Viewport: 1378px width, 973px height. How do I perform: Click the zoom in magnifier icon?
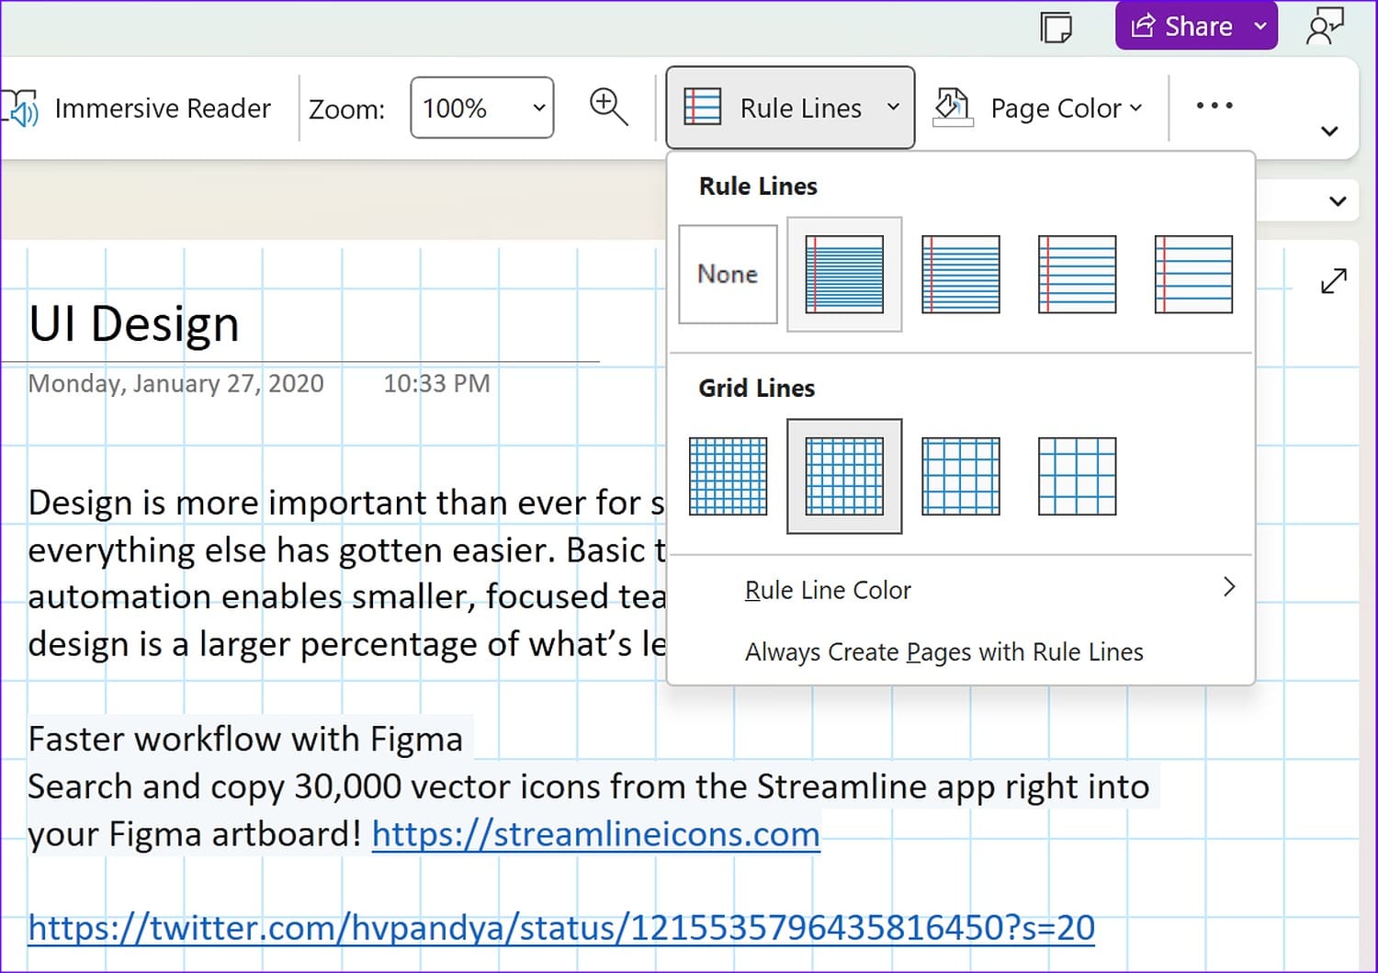point(608,107)
